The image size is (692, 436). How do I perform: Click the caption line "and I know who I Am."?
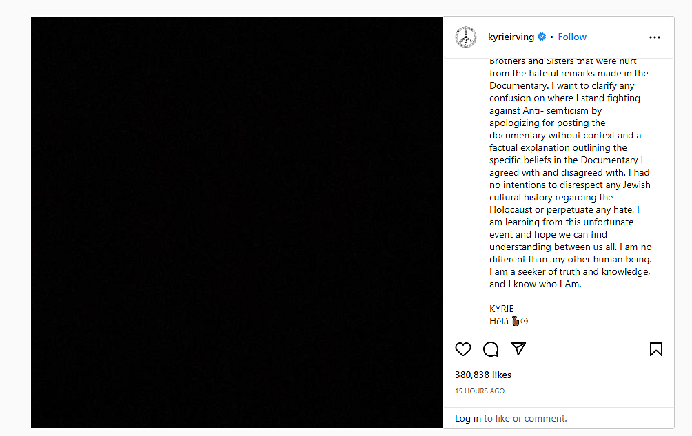(536, 284)
